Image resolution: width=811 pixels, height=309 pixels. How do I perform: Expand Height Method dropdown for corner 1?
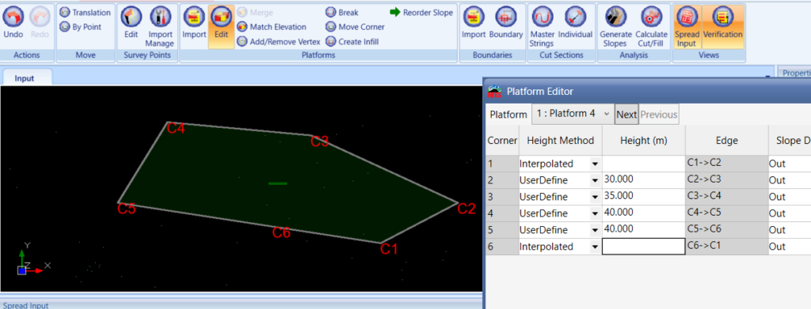pyautogui.click(x=595, y=164)
